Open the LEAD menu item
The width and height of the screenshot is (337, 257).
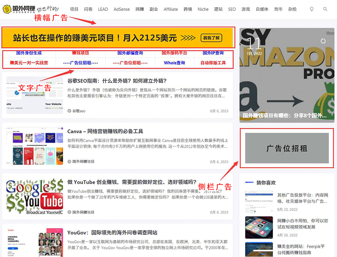click(103, 9)
